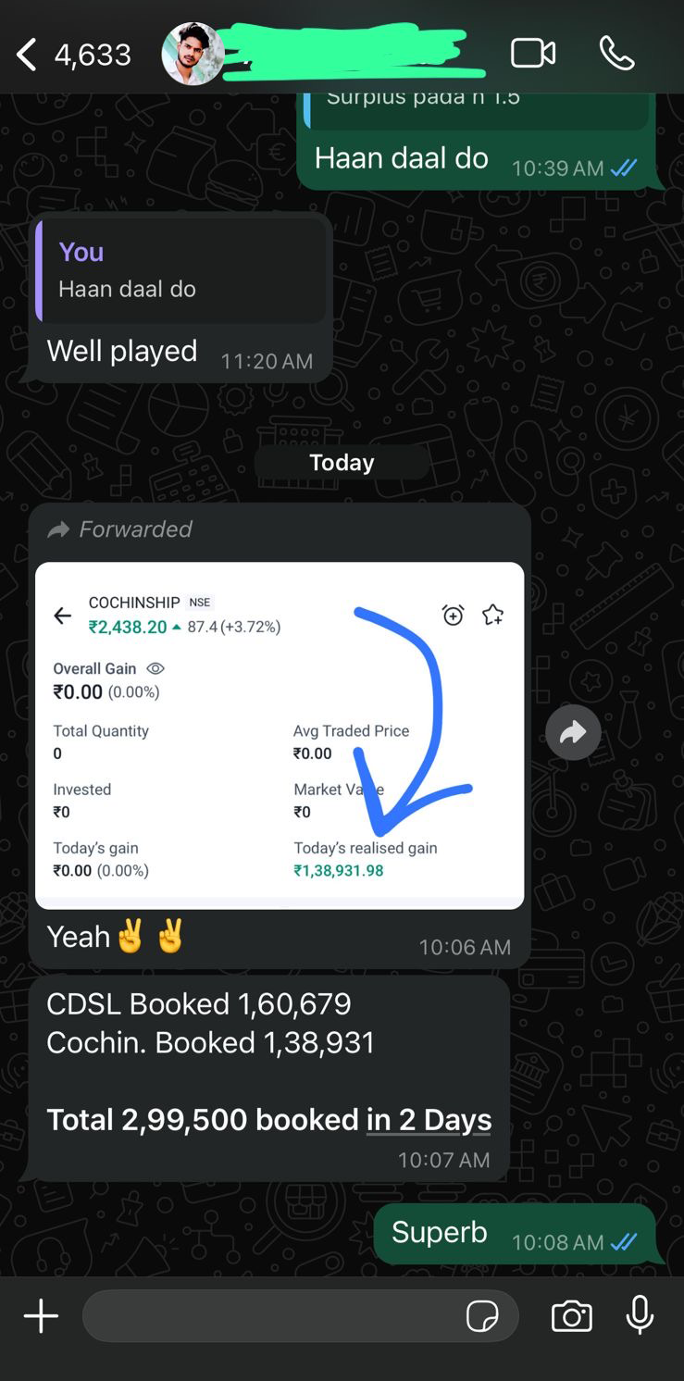Open attachments with the plus icon

click(x=41, y=1315)
